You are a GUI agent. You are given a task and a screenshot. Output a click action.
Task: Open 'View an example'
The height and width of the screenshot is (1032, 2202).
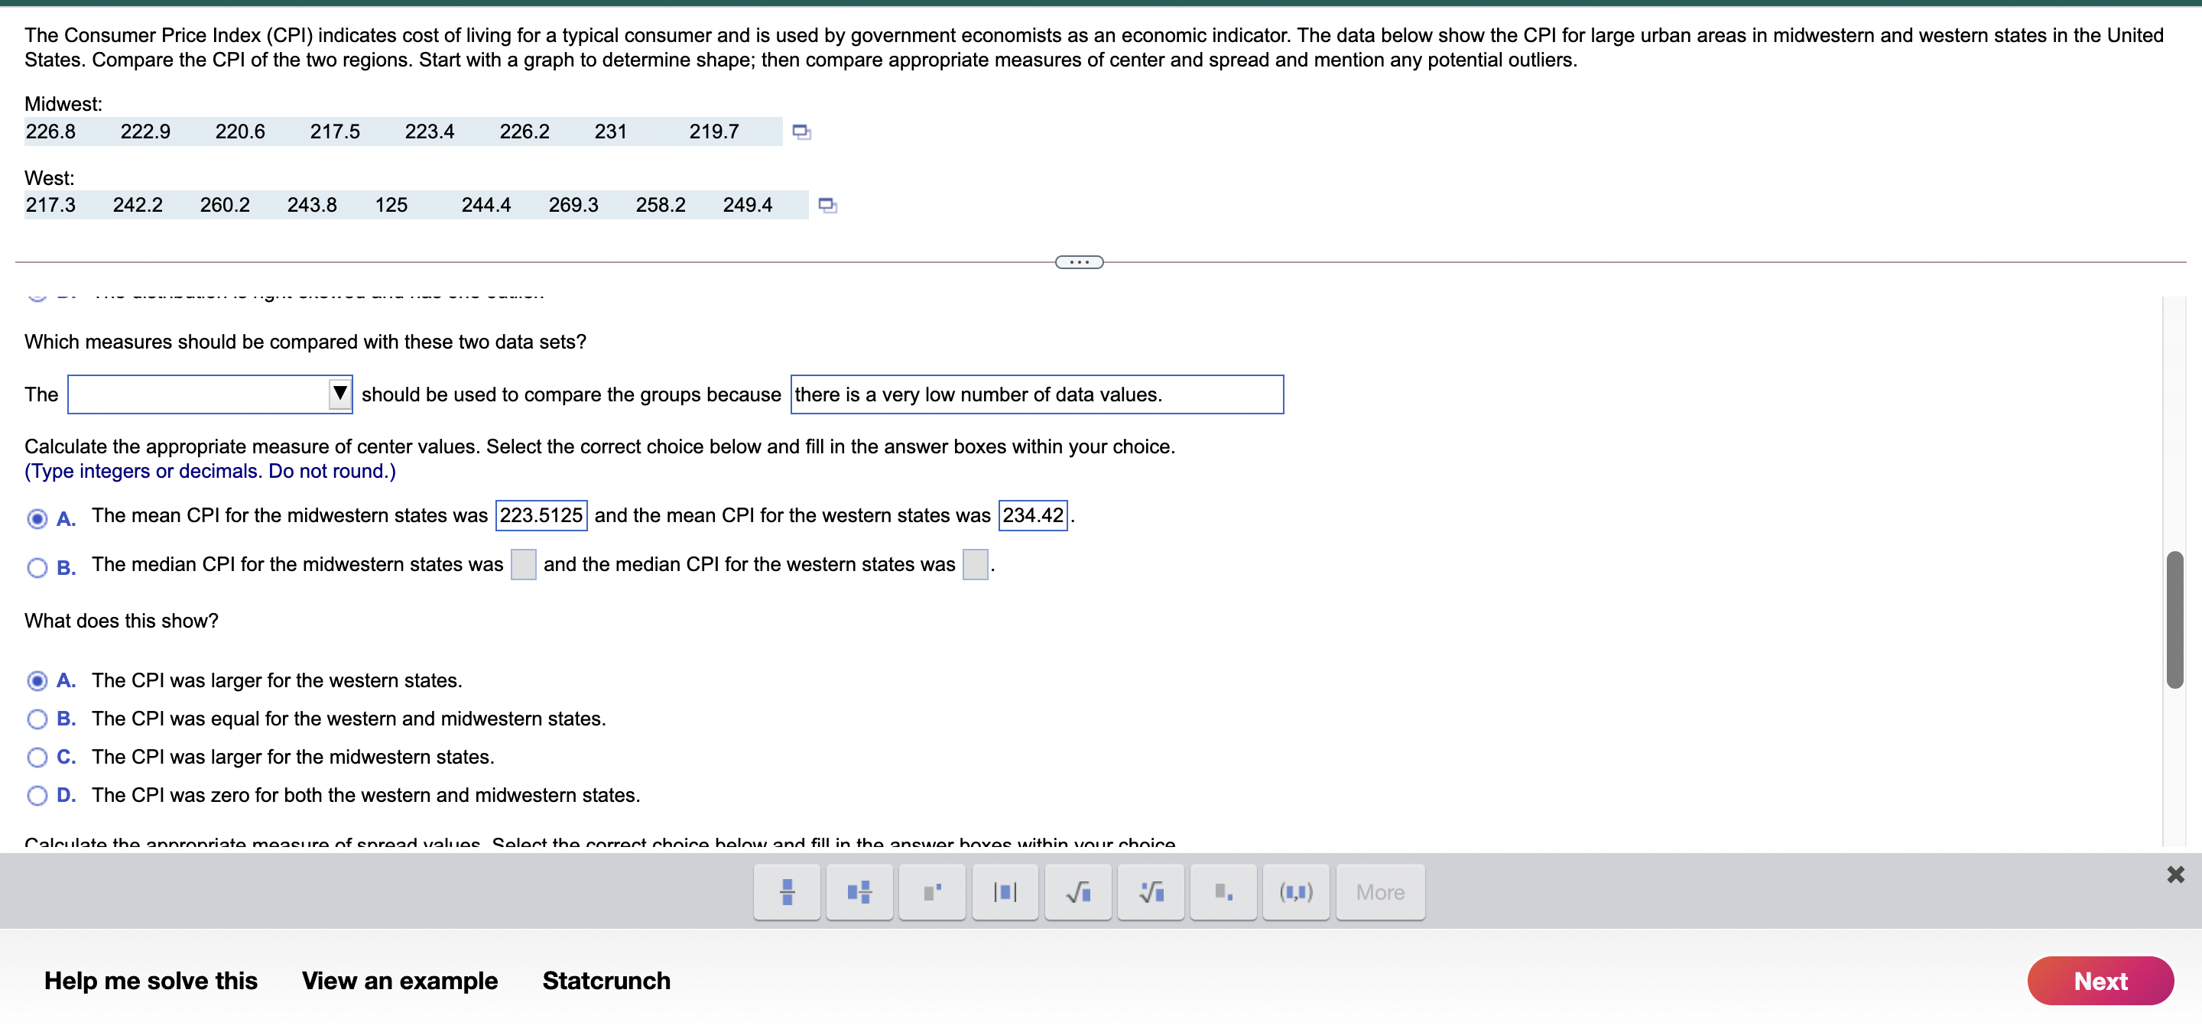tap(399, 981)
